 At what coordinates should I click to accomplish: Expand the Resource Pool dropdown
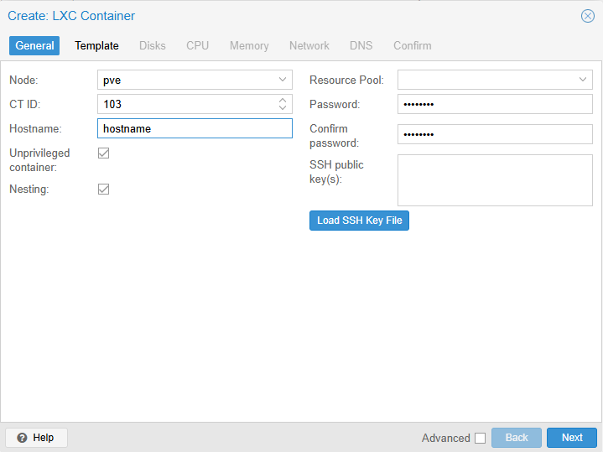(583, 80)
